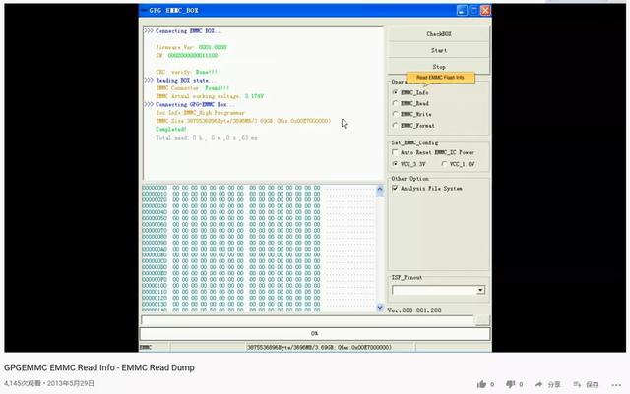Click the 'Total need' elapsed time log line
Screen dimensions: 630x394
coord(207,138)
